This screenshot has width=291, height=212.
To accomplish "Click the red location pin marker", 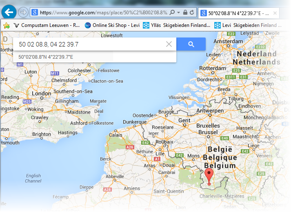I will [209, 177].
